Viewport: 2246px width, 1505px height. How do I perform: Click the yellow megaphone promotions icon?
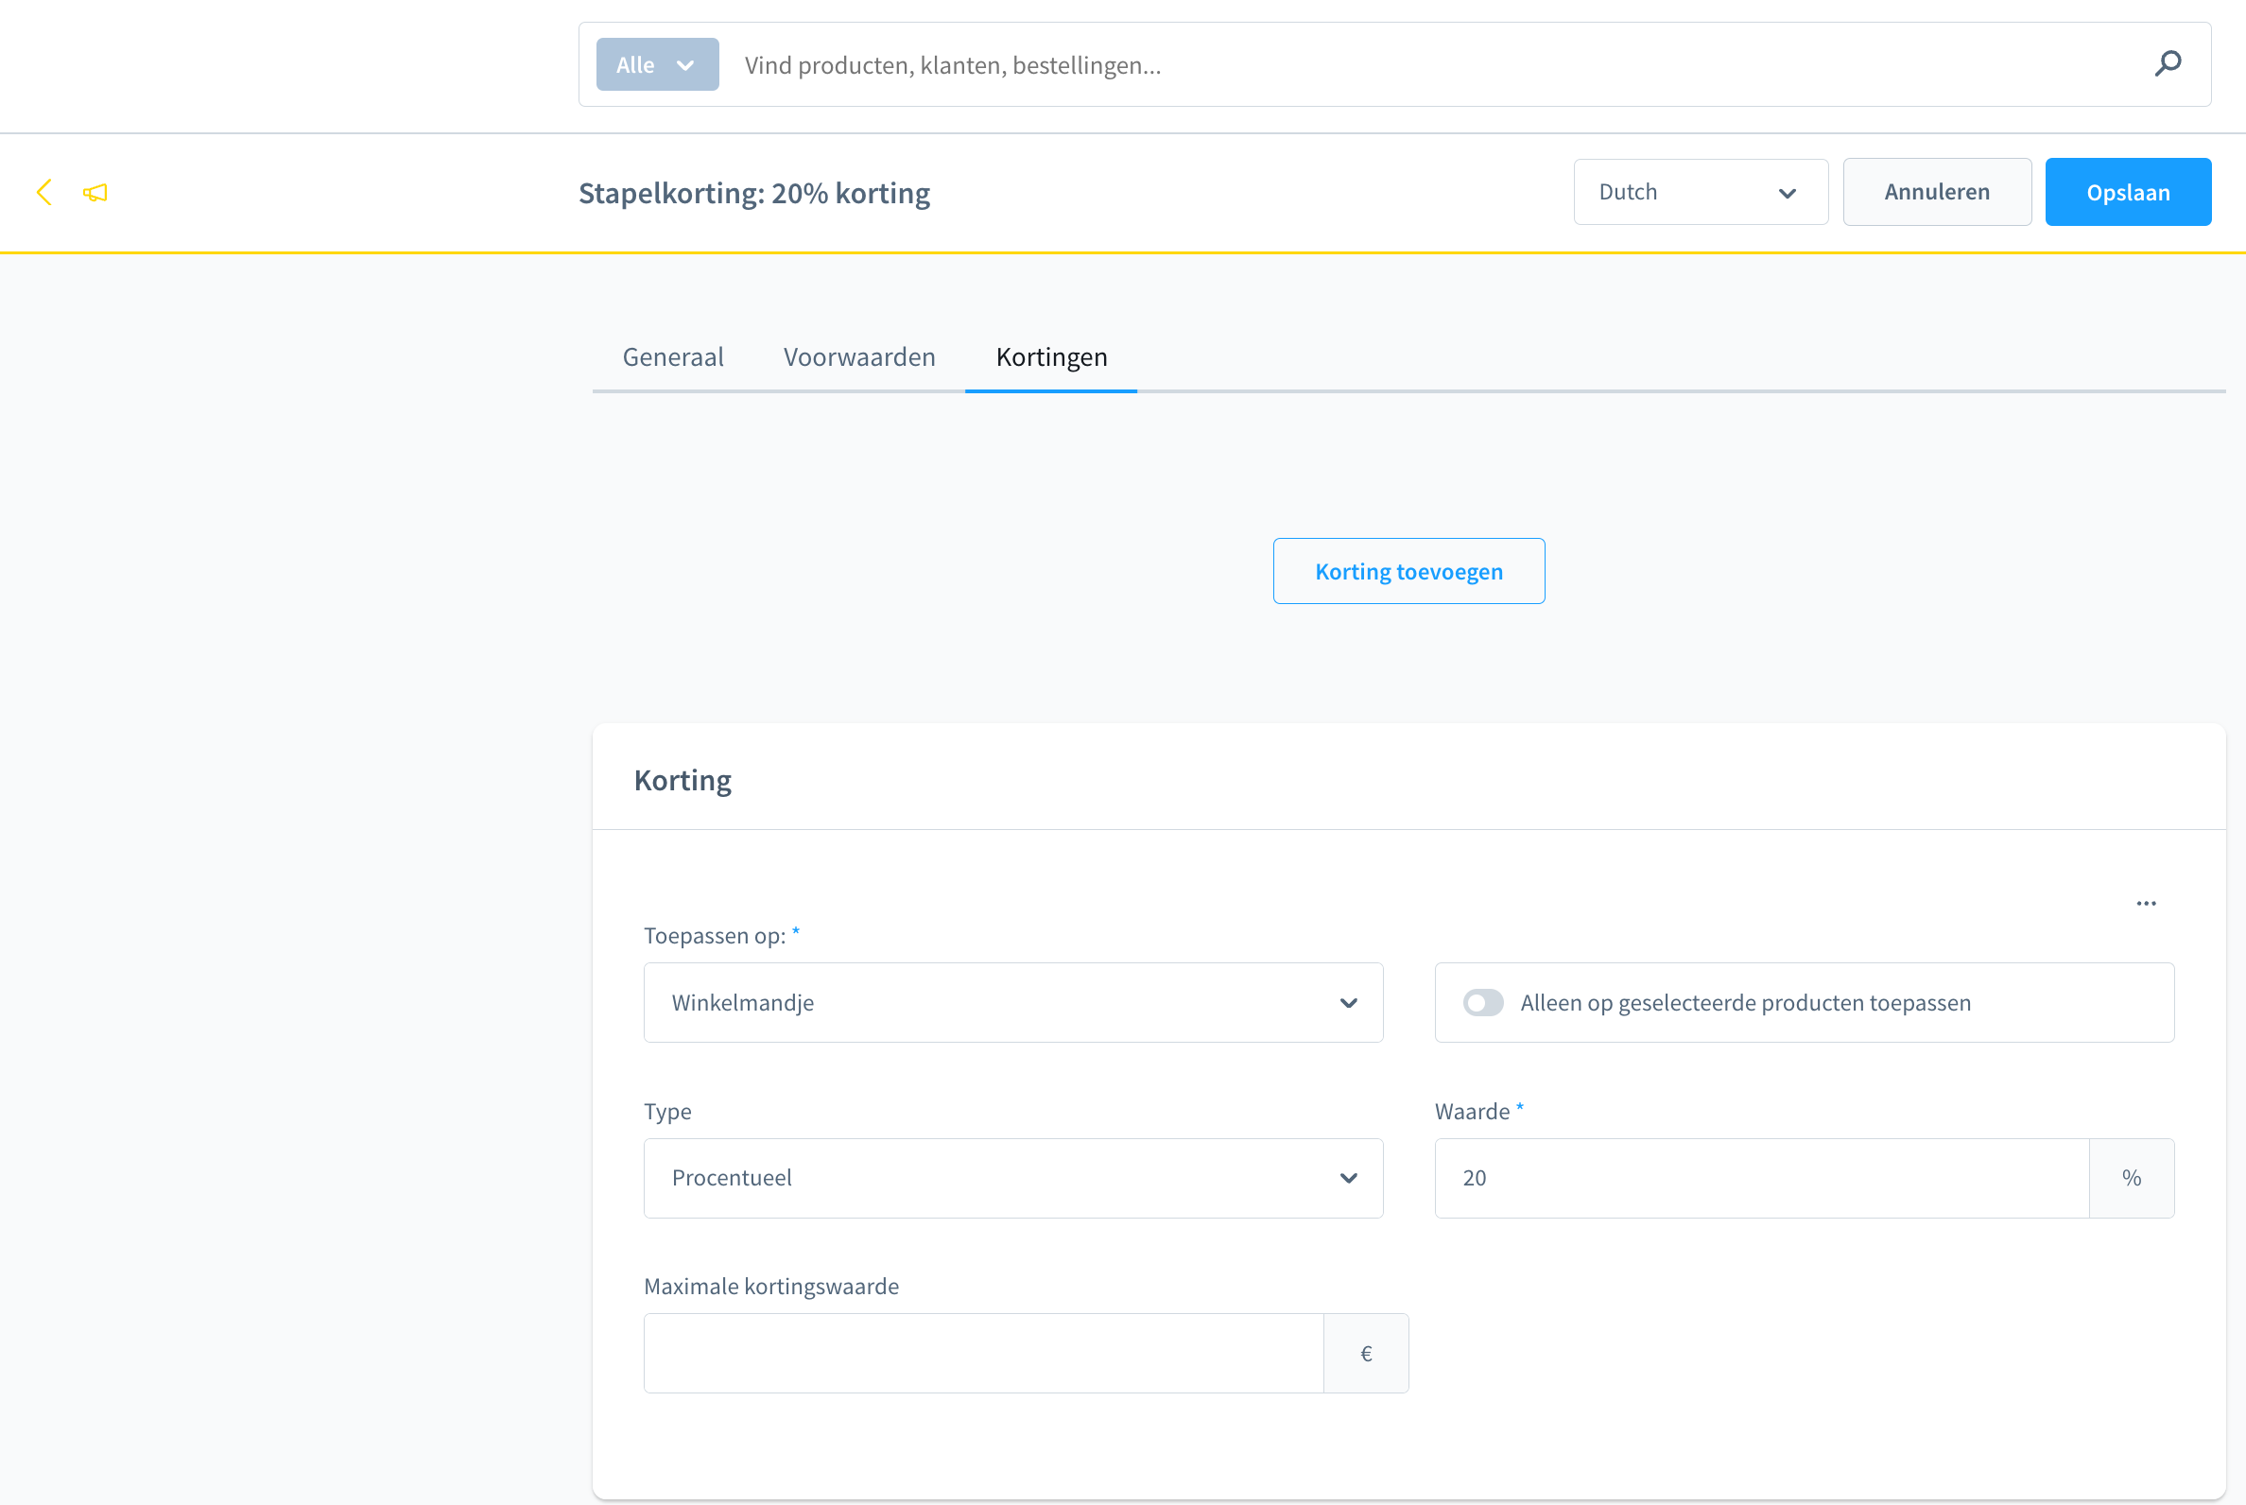coord(95,193)
